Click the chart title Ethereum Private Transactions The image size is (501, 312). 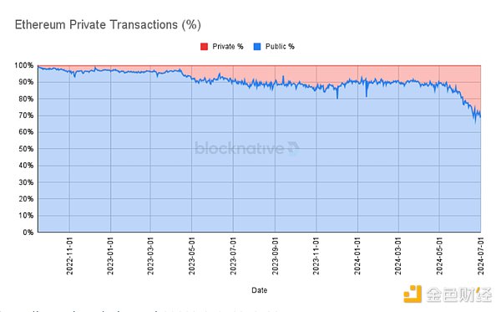point(108,25)
